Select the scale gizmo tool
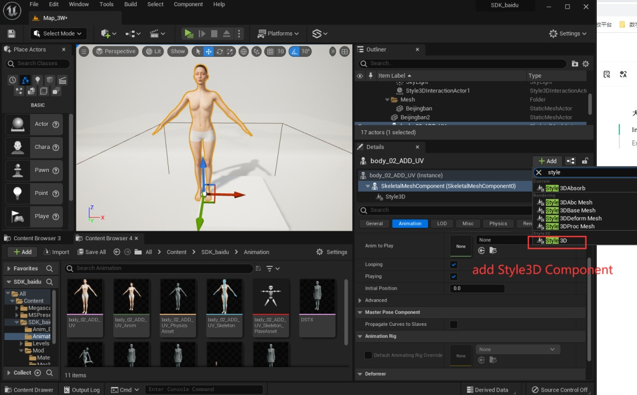 coord(230,51)
